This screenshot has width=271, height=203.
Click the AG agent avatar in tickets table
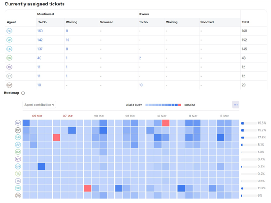coord(9,67)
